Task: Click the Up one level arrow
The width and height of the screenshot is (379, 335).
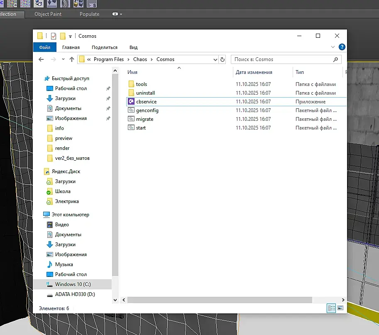Action: pyautogui.click(x=72, y=59)
